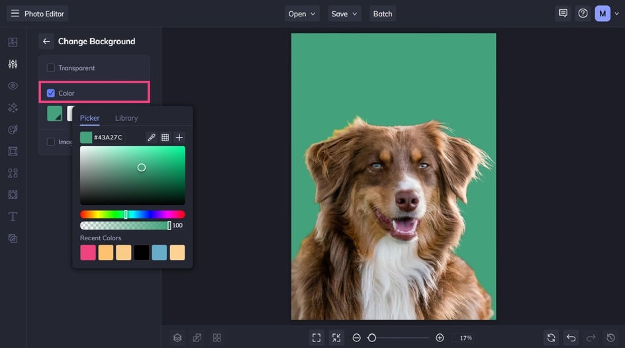Click the dog photo on canvas
The height and width of the screenshot is (348, 625).
point(393,177)
